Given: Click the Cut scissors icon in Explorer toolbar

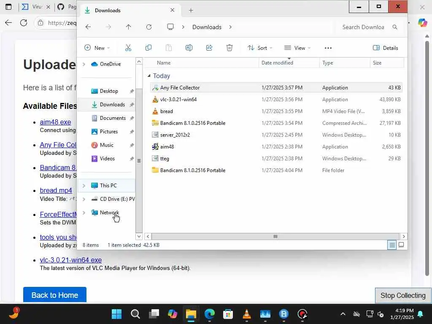Looking at the screenshot, I should point(128,48).
